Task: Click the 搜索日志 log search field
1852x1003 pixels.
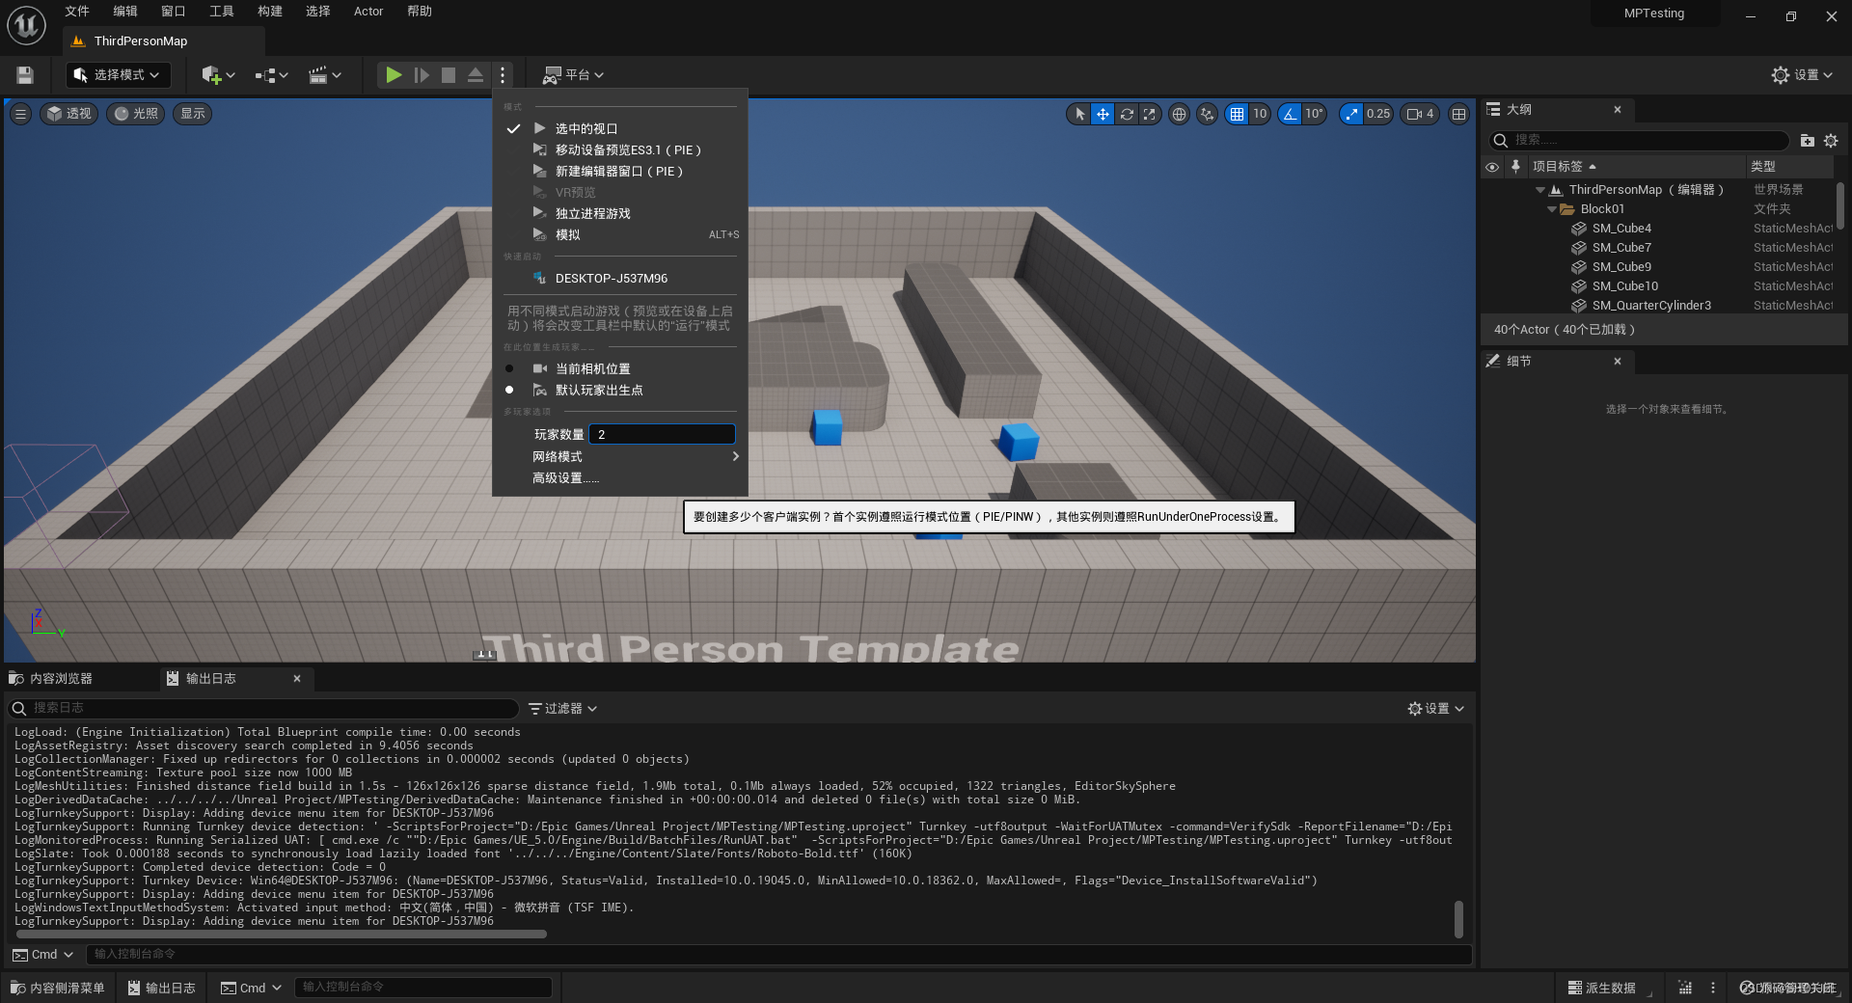Action: pos(263,708)
